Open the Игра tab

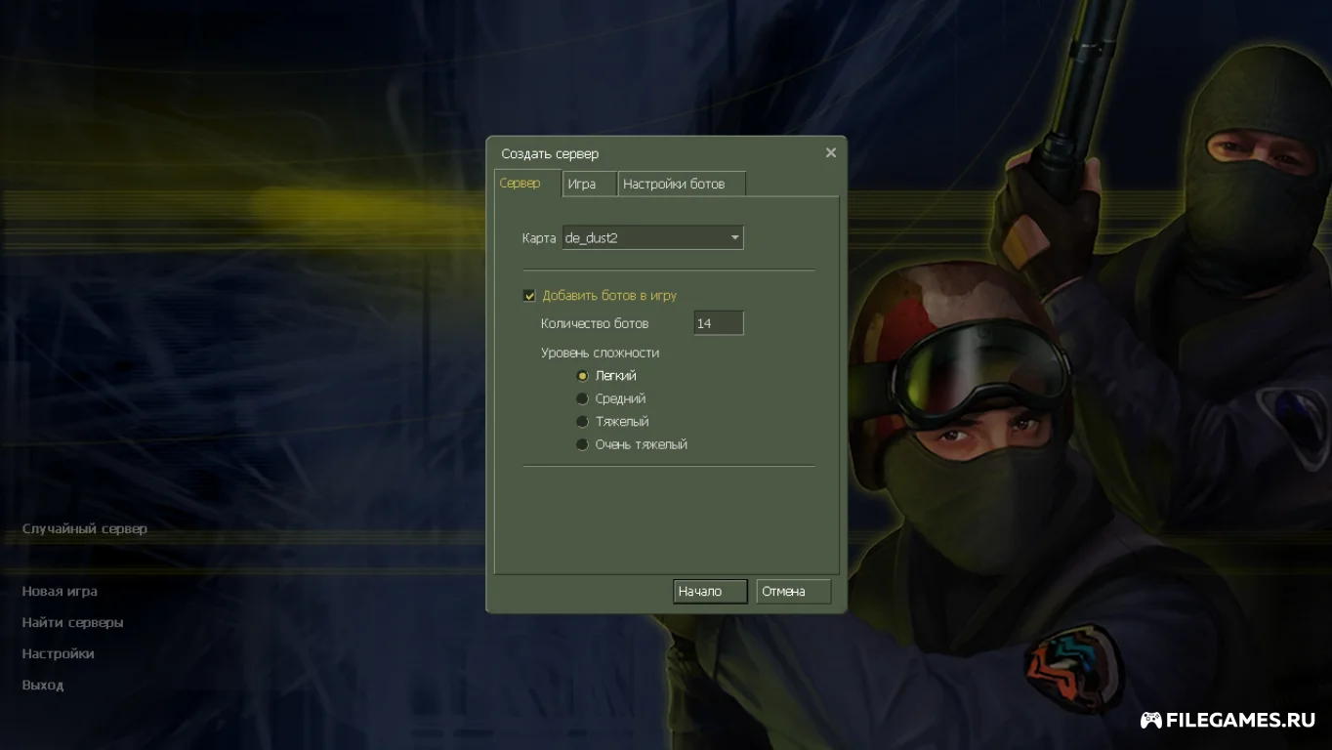coord(590,184)
